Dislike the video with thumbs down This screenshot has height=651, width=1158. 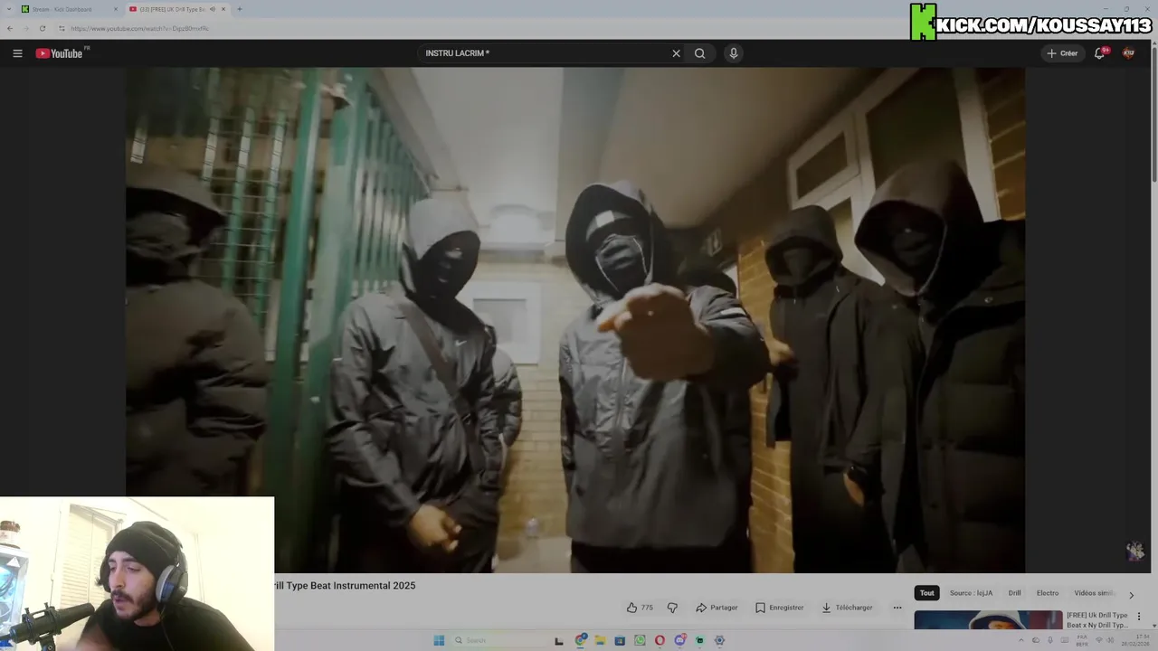[672, 608]
